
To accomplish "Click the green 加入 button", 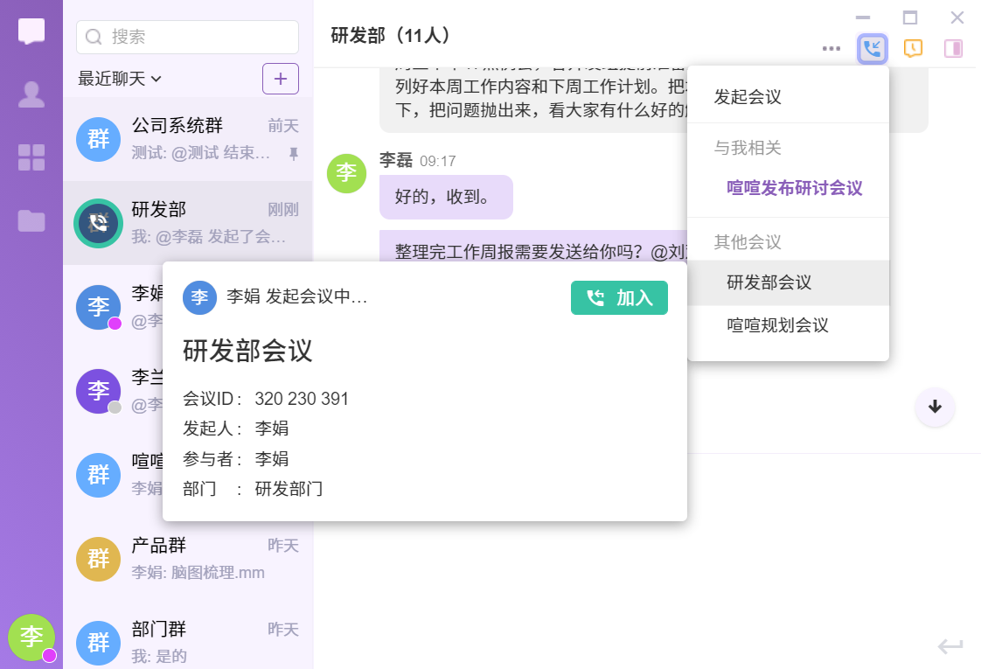I will point(619,297).
